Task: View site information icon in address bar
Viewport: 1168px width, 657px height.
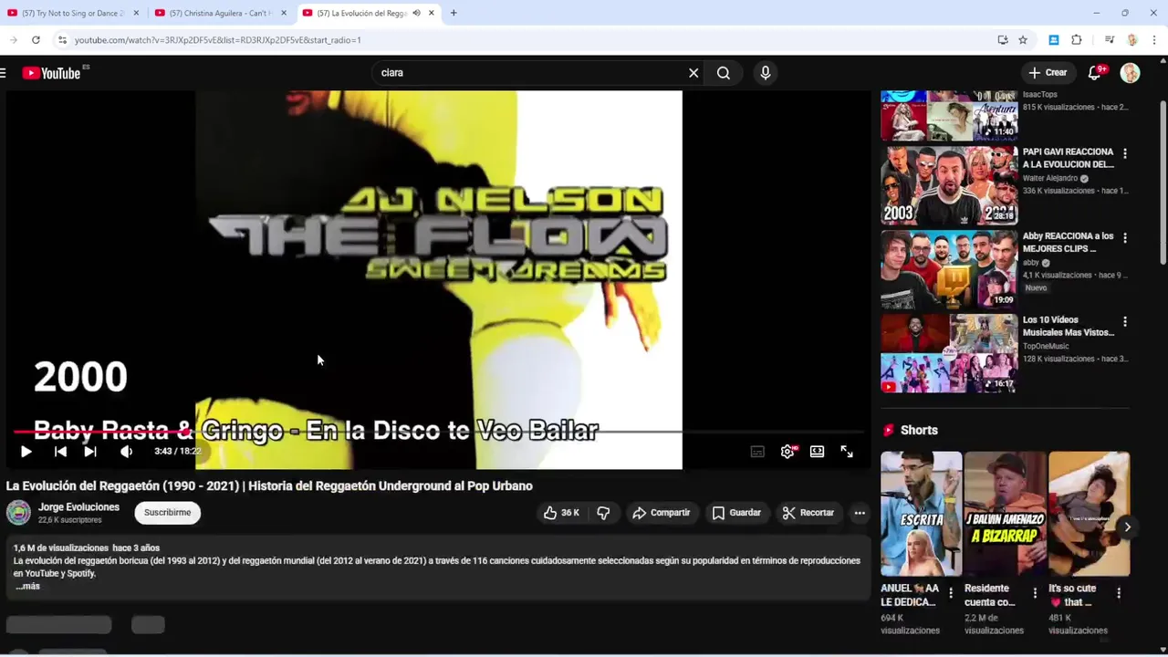Action: click(x=62, y=40)
